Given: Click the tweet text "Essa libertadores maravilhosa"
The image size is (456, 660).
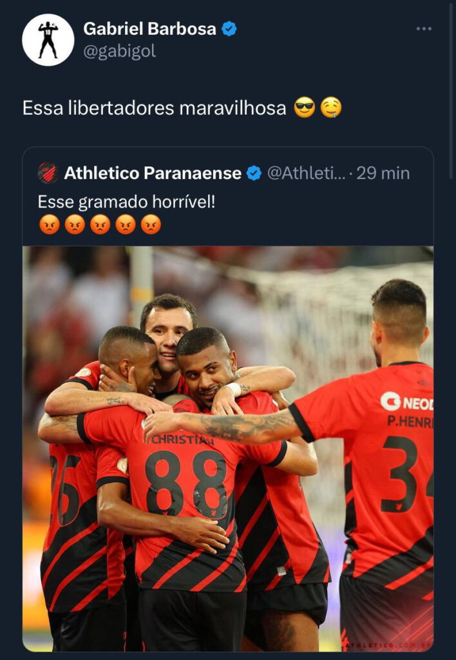Looking at the screenshot, I should (155, 108).
